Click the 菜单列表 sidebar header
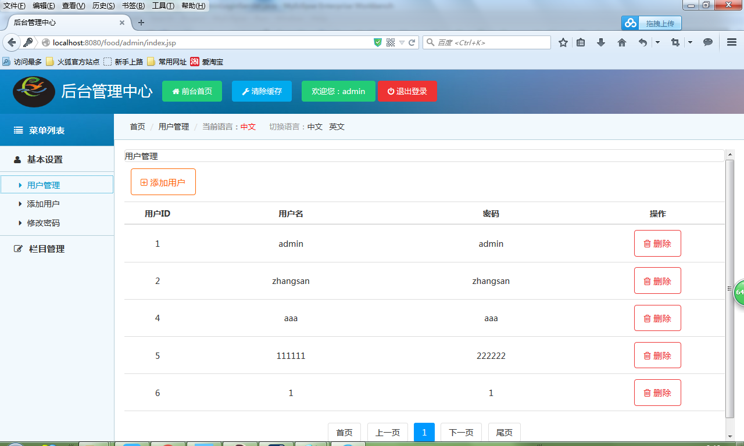Image resolution: width=744 pixels, height=446 pixels. click(57, 130)
